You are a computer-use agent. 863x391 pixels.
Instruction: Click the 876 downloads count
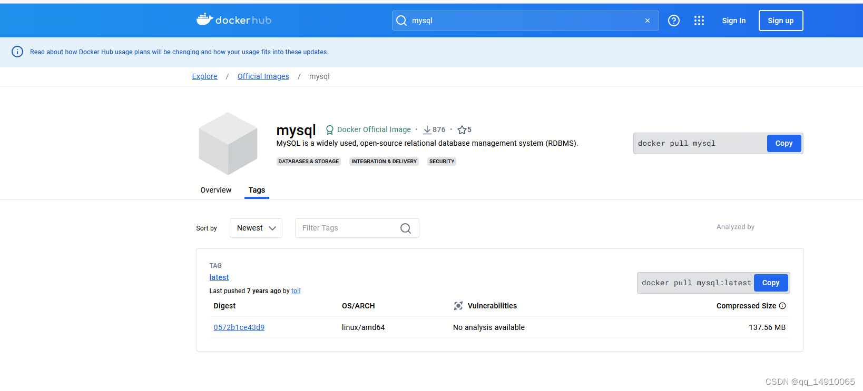point(439,129)
